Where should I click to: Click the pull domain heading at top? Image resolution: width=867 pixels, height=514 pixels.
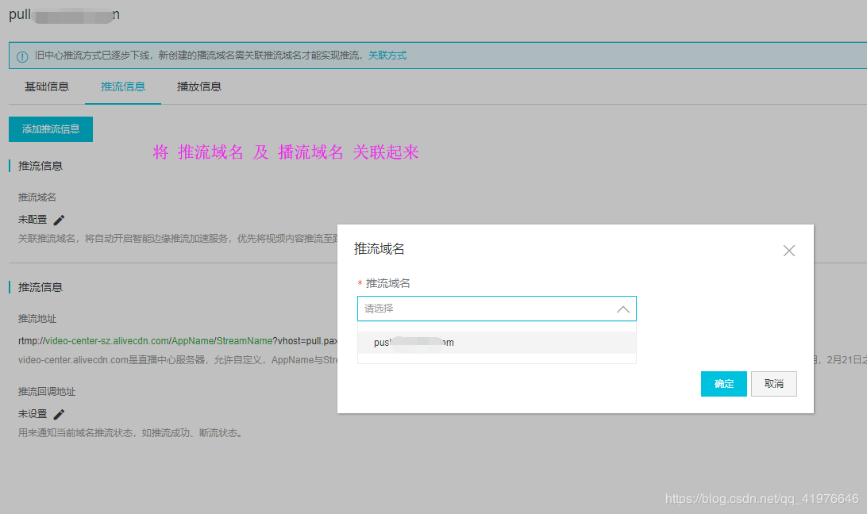(x=64, y=14)
